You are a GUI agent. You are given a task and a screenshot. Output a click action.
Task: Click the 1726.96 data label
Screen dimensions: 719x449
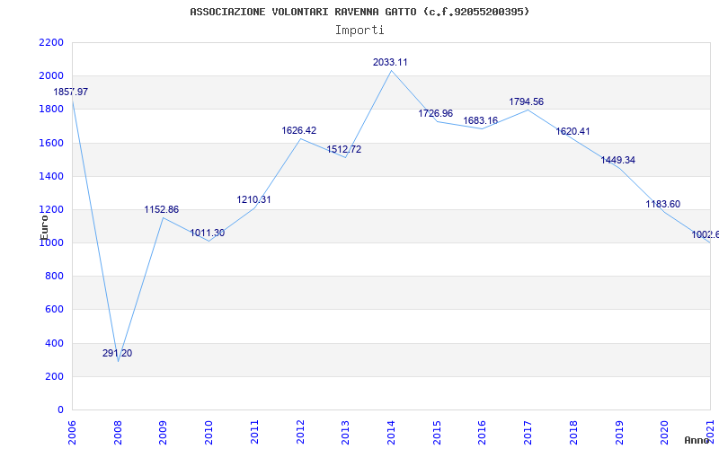[x=435, y=114]
